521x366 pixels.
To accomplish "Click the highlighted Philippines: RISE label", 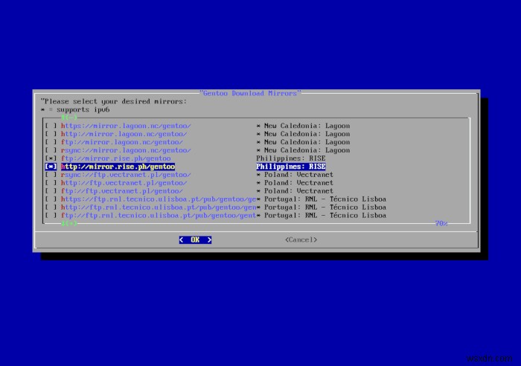I will [x=291, y=167].
